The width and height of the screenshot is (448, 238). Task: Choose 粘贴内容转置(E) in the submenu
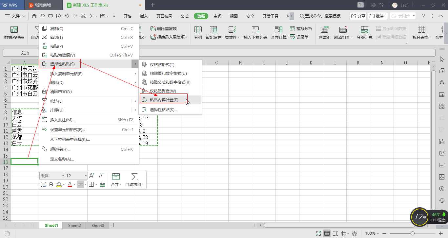(170, 100)
